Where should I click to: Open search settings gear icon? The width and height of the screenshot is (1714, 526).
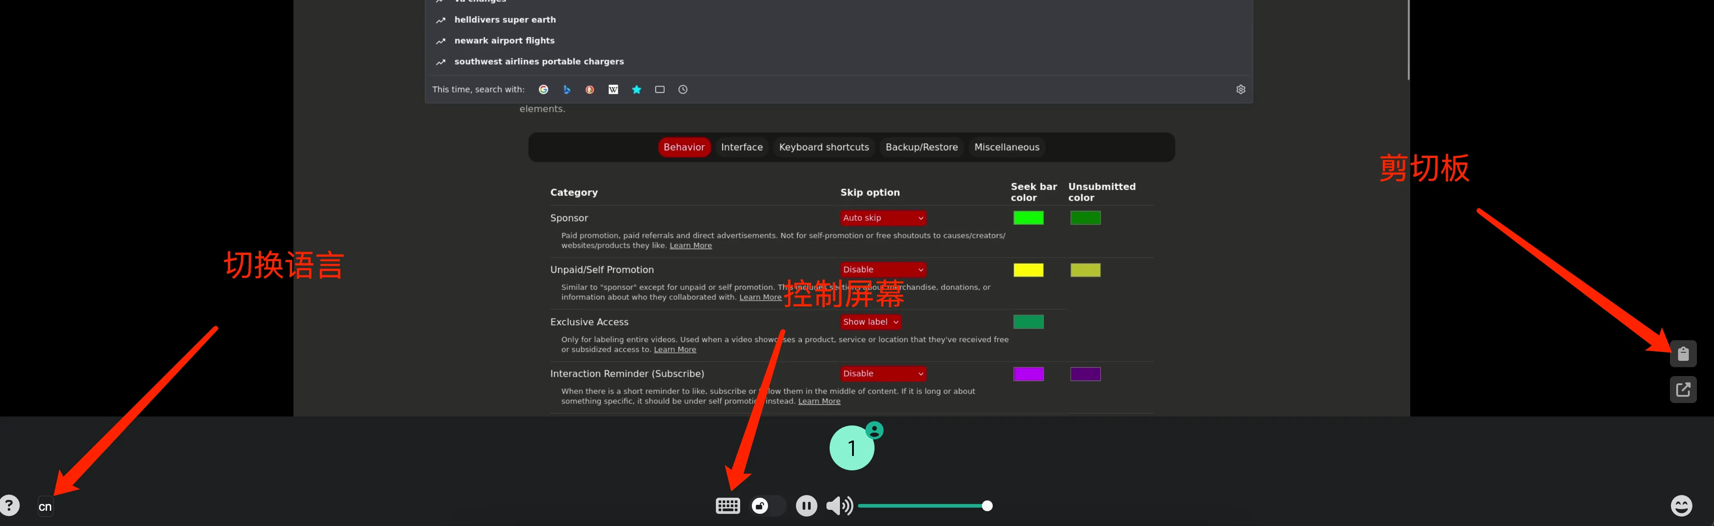click(x=1240, y=90)
